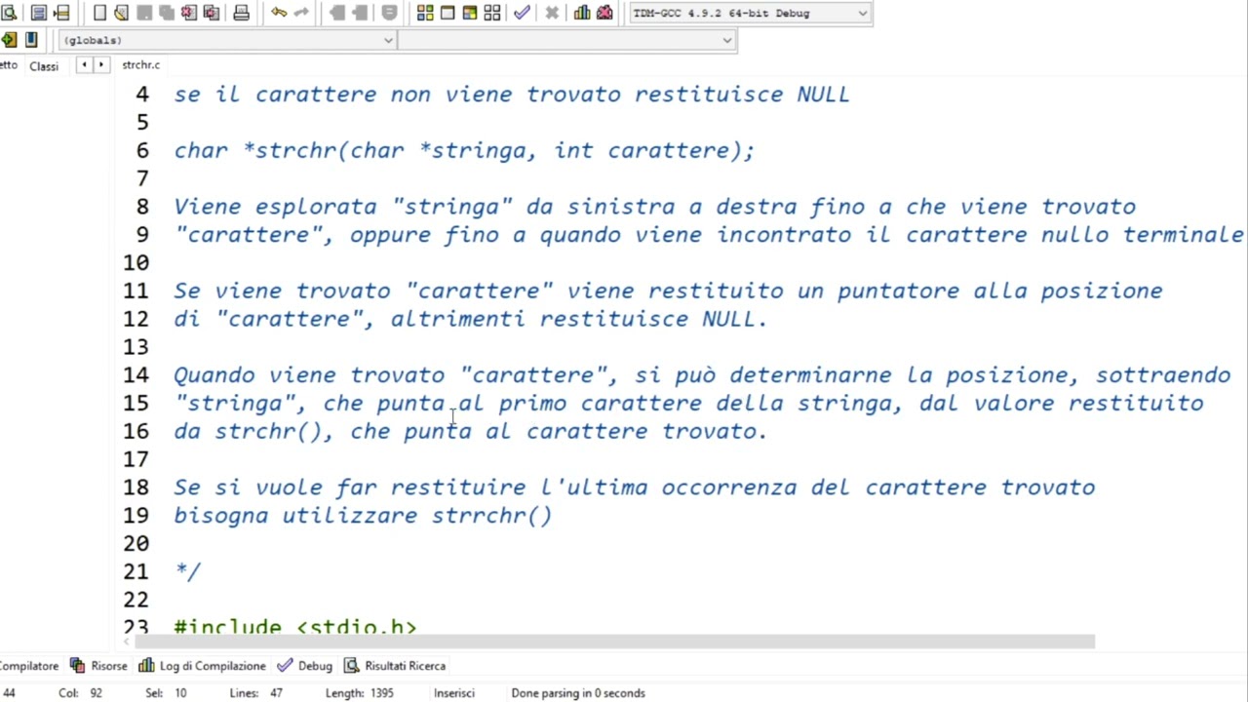This screenshot has height=702, width=1248.
Task: Click the greyed project options icon
Action: click(389, 13)
